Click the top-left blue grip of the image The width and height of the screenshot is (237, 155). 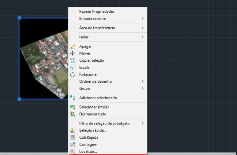[19, 18]
